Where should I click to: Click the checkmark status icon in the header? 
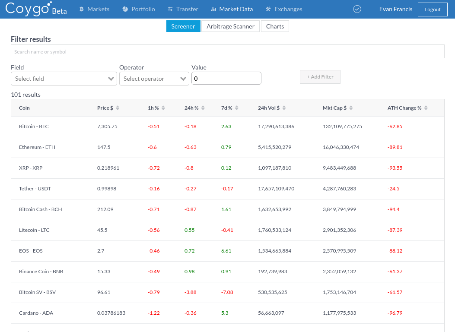[x=357, y=9]
